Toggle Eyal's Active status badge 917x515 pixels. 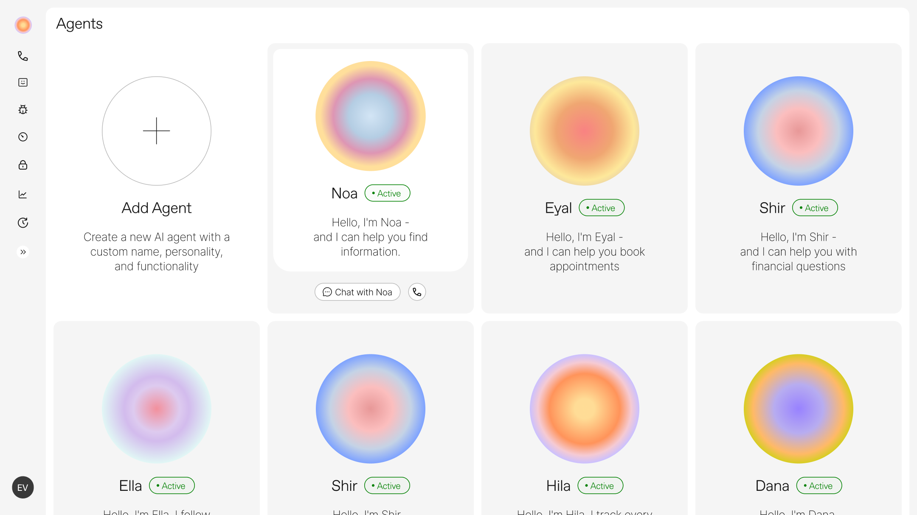pyautogui.click(x=602, y=208)
